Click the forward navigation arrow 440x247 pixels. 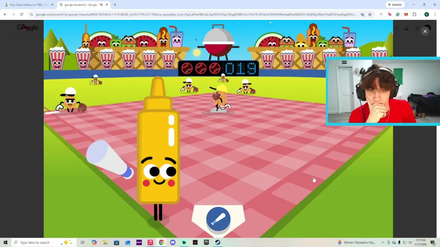click(13, 14)
